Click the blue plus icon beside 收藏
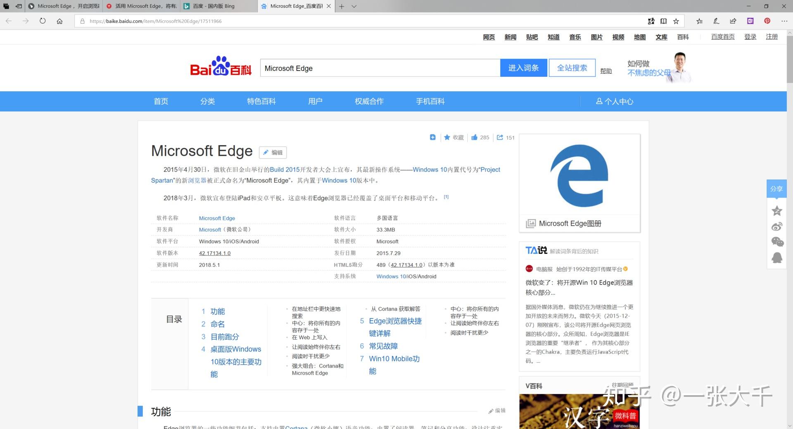Image resolution: width=793 pixels, height=429 pixels. tap(432, 137)
